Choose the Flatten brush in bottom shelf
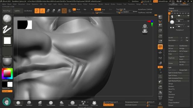Viewport: 193px width, 108px height. click(62, 103)
